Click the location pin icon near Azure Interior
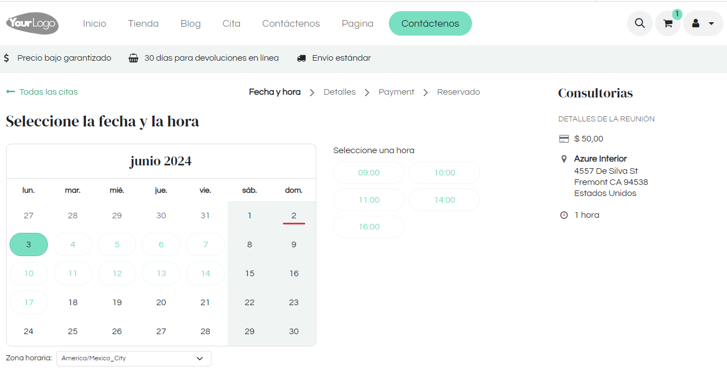 [564, 159]
